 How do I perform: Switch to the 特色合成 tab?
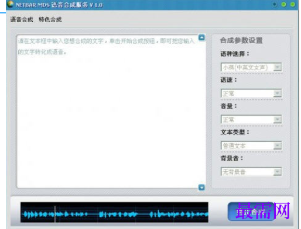(50, 19)
